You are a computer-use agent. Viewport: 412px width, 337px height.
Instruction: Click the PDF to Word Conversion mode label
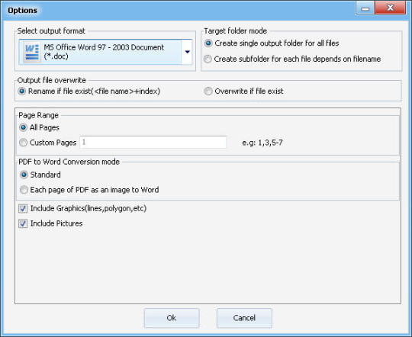(x=69, y=162)
